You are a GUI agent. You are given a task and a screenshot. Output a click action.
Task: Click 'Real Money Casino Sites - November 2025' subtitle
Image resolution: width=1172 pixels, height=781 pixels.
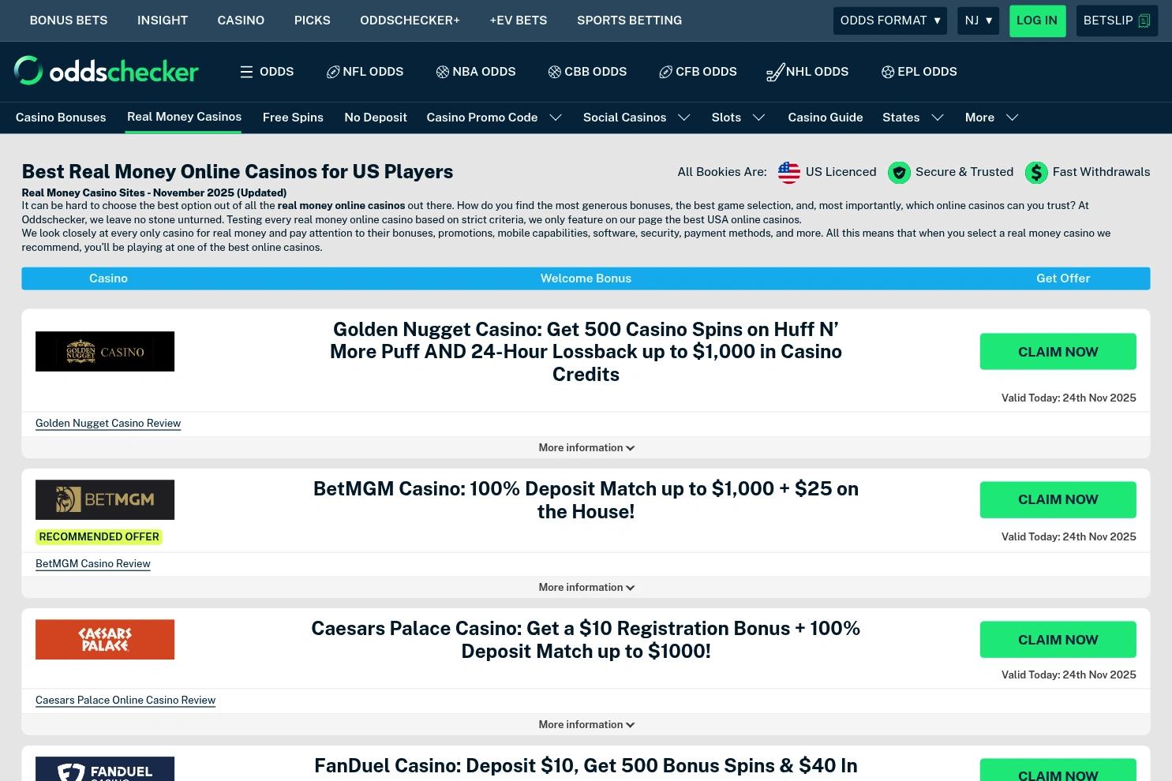[x=154, y=192]
